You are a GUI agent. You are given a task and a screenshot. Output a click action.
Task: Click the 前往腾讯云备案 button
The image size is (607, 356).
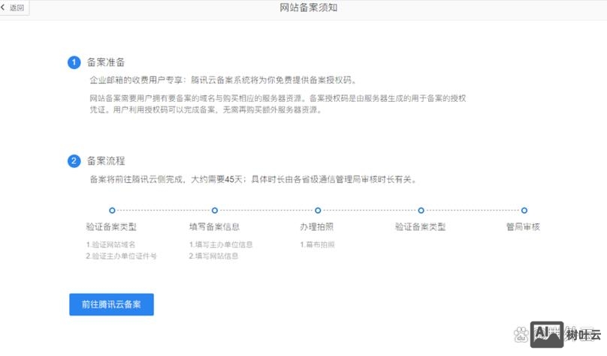tap(111, 304)
